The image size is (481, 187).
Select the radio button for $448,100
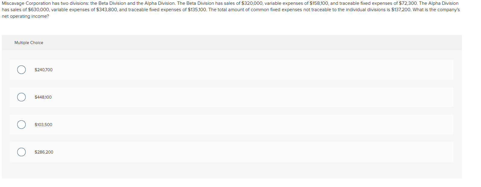click(x=21, y=97)
